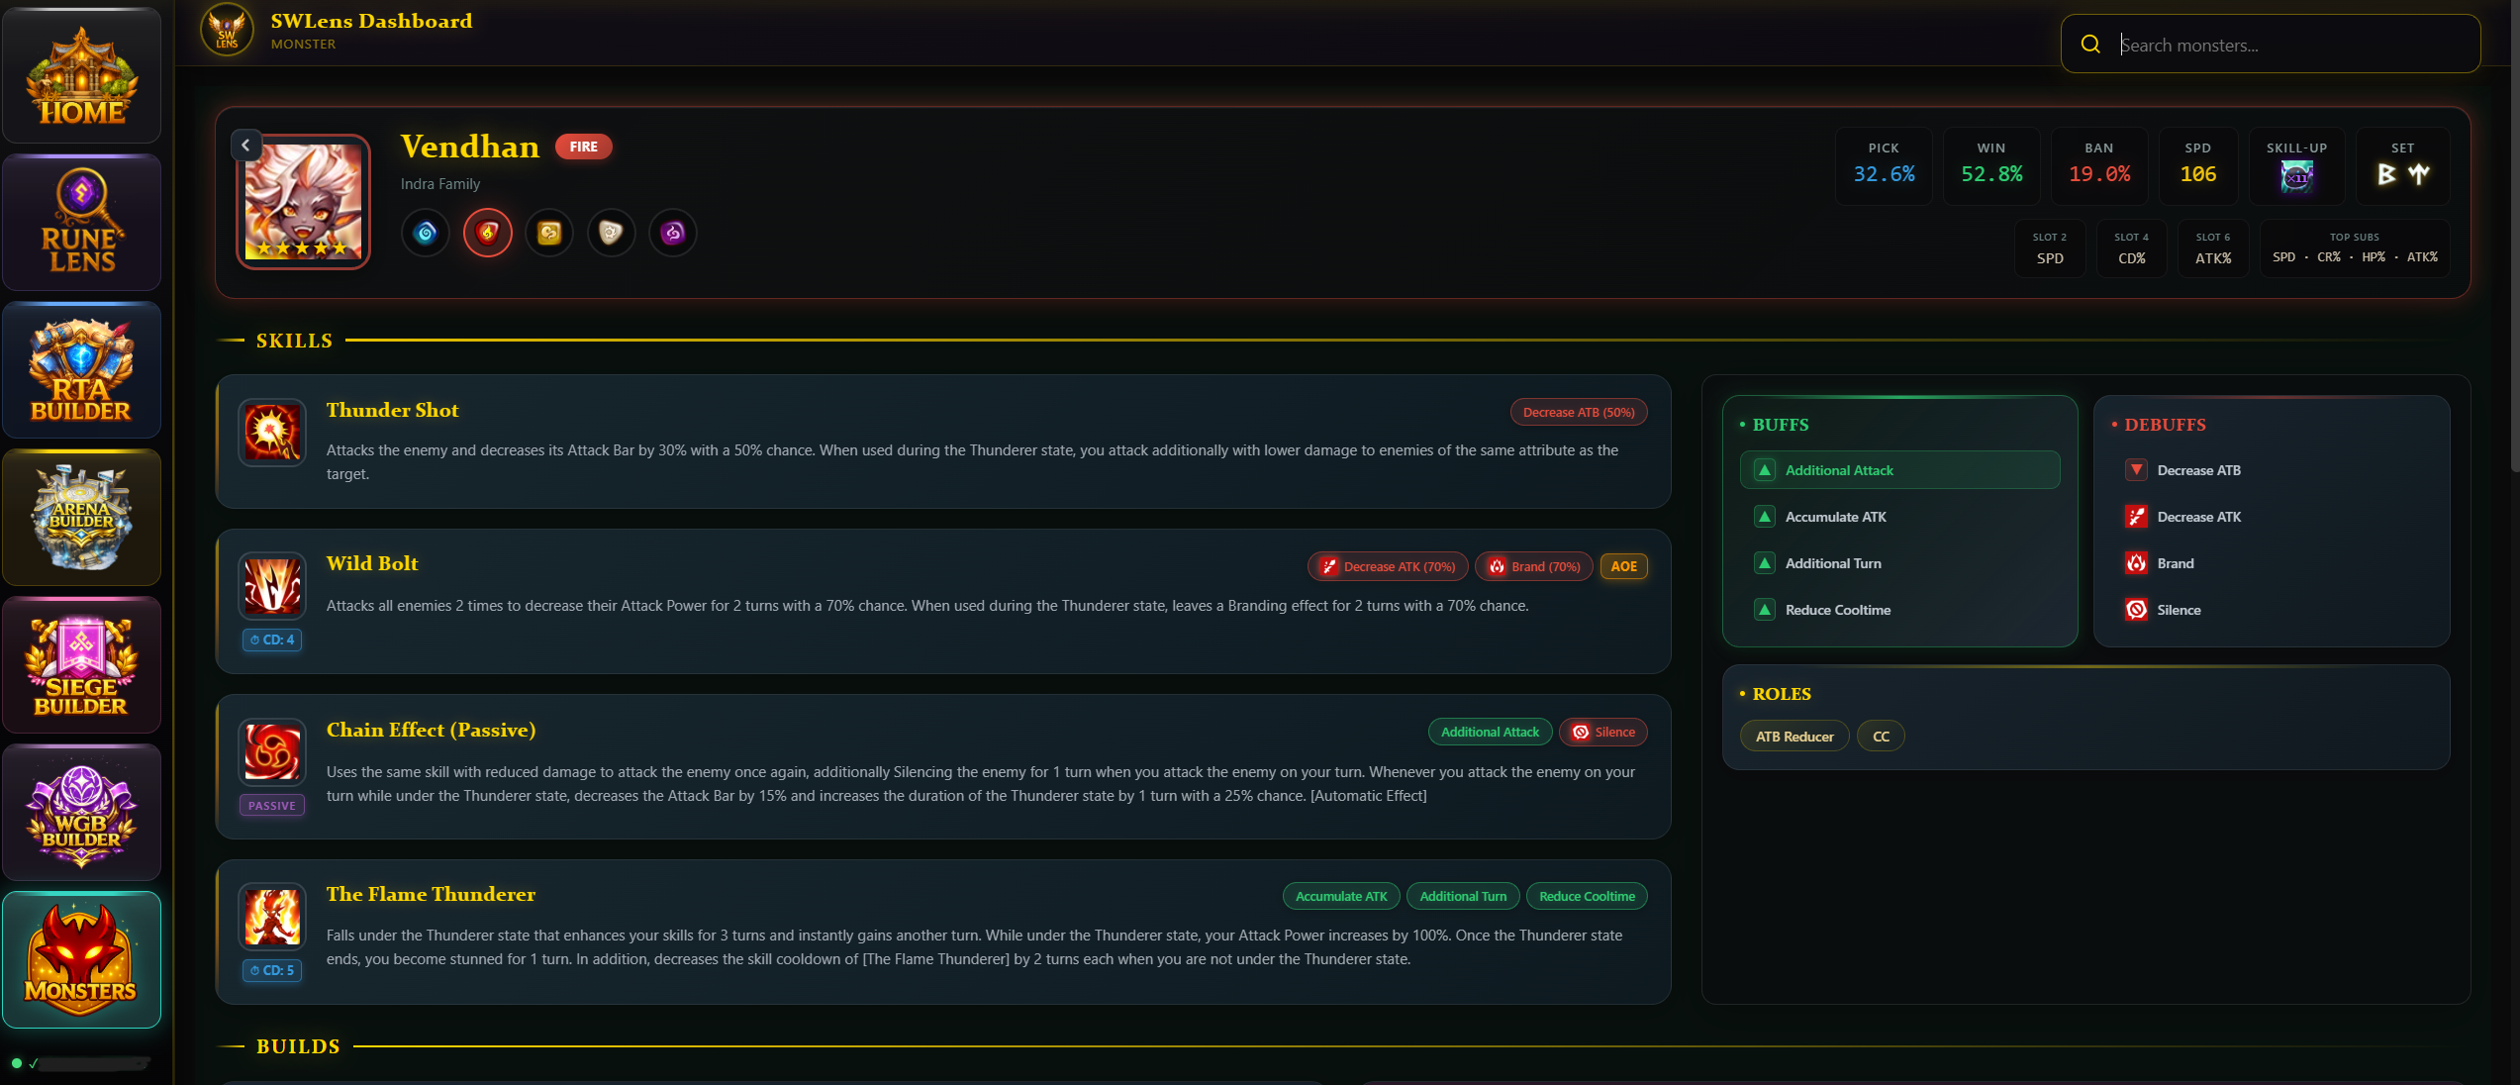Click the CC role button
Viewport: 2520px width, 1085px height.
pyautogui.click(x=1880, y=736)
